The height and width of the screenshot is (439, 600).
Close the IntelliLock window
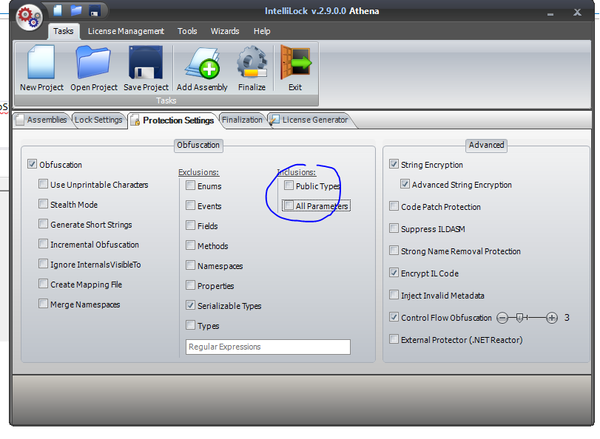577,13
